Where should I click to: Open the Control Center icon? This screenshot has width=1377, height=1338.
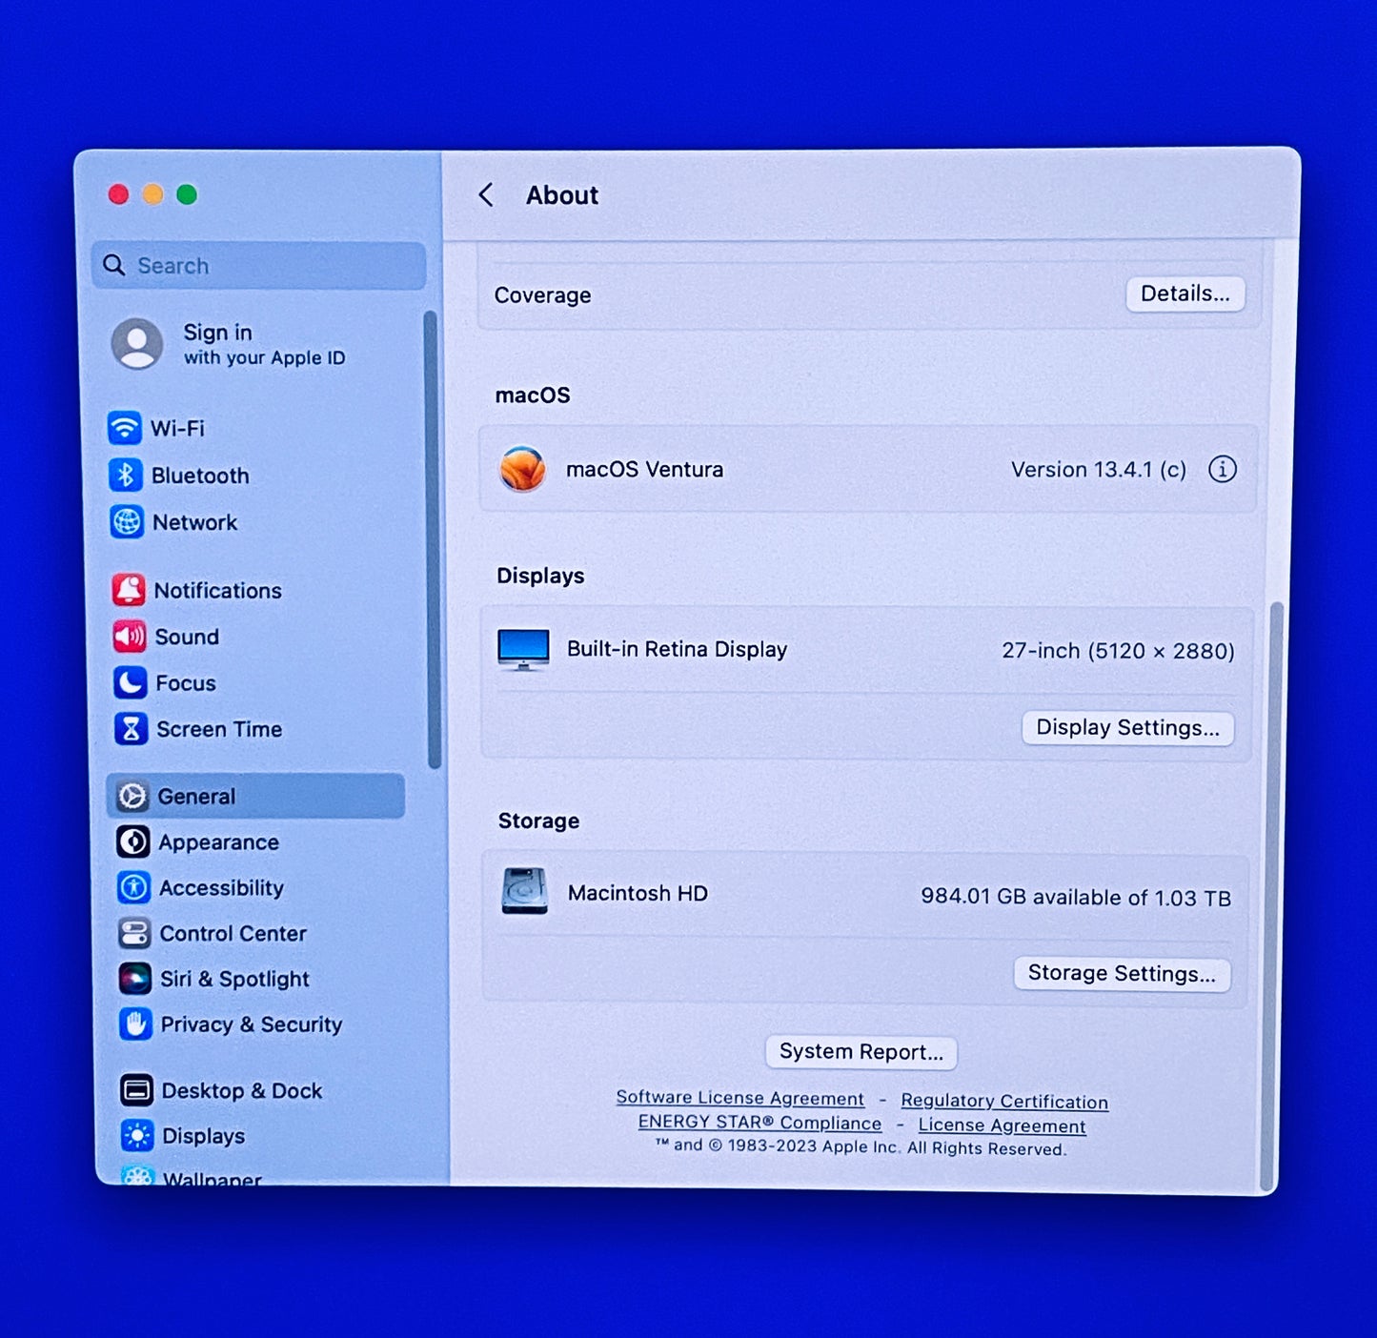click(x=134, y=933)
